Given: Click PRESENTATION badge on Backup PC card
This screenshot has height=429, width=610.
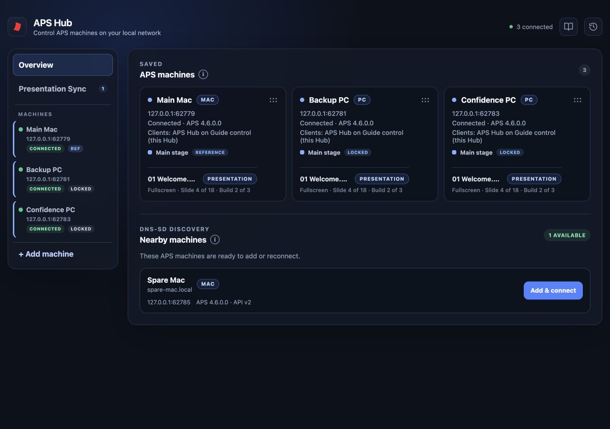Looking at the screenshot, I should coord(382,179).
